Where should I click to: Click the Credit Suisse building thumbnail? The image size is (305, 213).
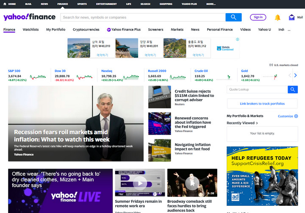click(x=160, y=97)
